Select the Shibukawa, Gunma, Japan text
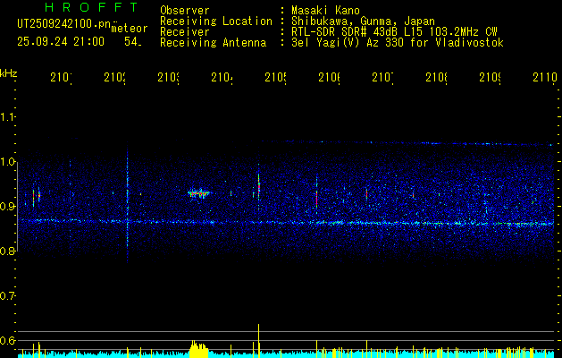The image size is (562, 358). coord(363,21)
